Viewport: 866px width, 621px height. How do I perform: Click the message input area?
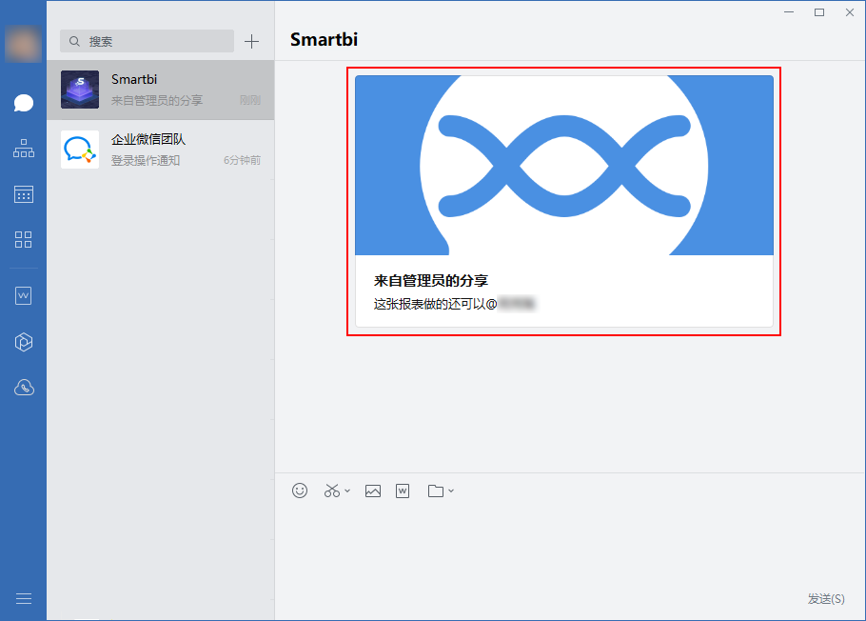pos(569,548)
